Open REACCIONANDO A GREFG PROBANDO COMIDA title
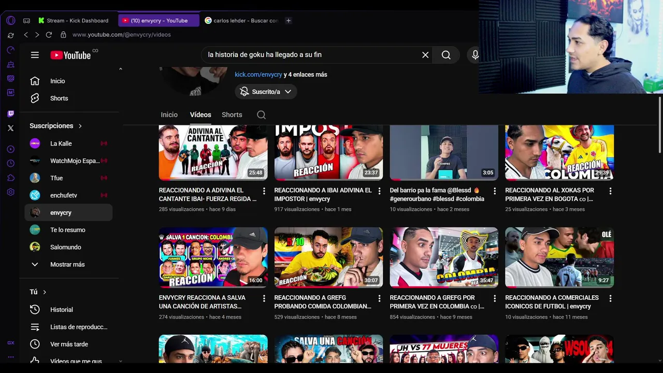Viewport: 663px width, 373px height. (323, 302)
